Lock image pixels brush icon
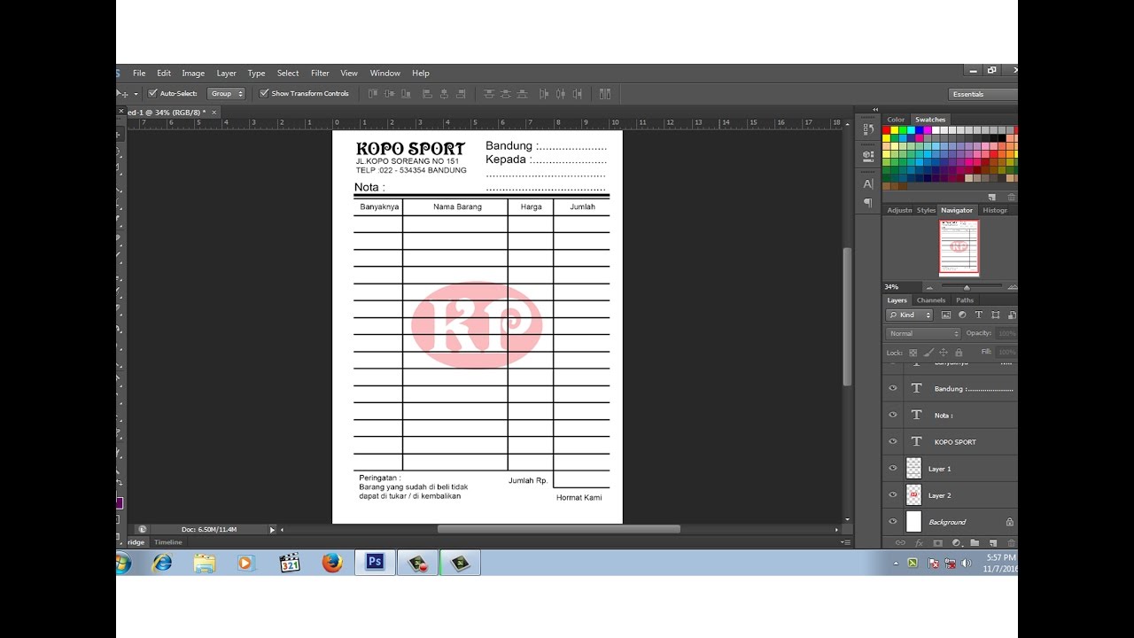1134x638 pixels. [x=928, y=353]
